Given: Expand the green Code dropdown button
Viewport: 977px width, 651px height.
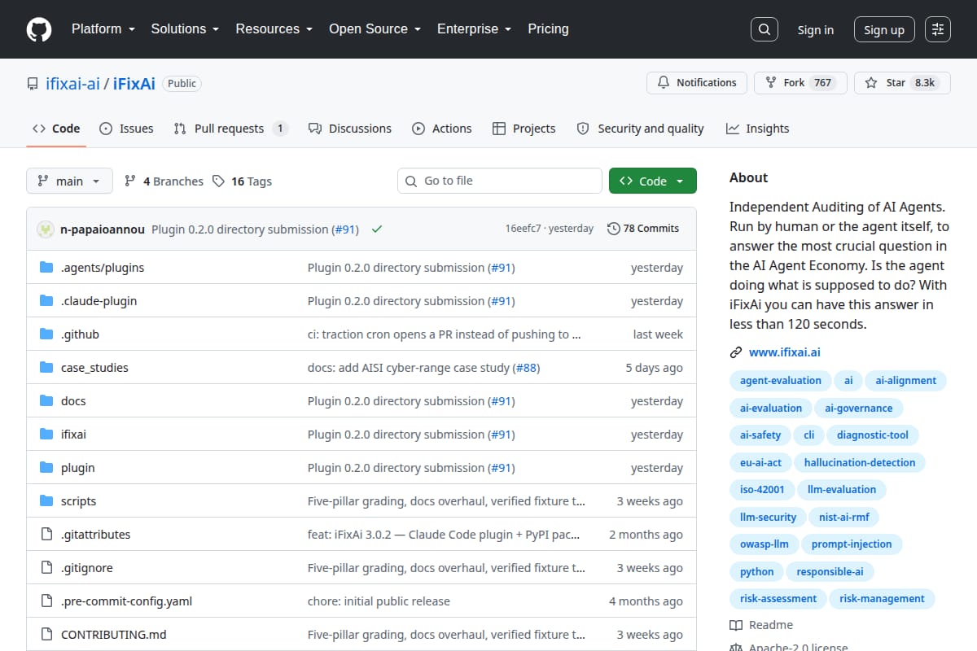Looking at the screenshot, I should click(653, 181).
